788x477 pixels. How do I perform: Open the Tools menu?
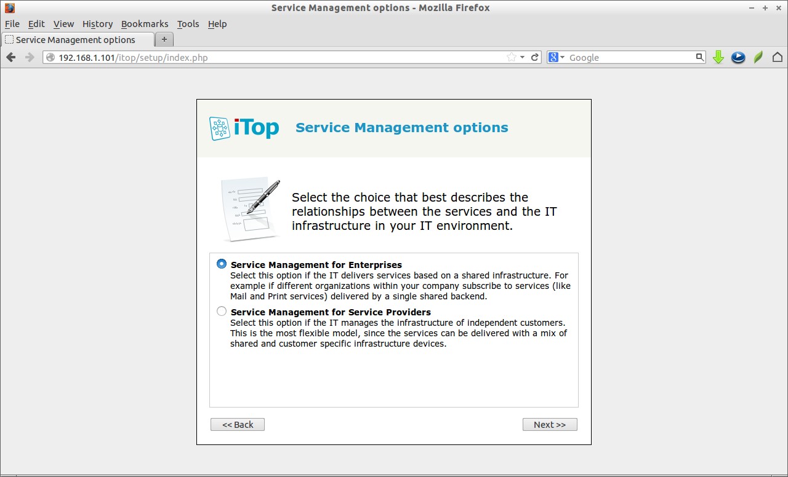pyautogui.click(x=188, y=24)
